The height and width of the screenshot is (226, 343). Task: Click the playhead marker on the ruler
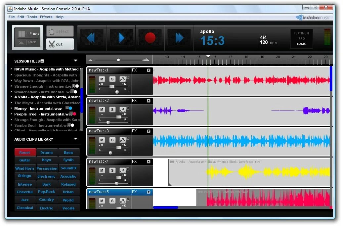tap(209, 57)
